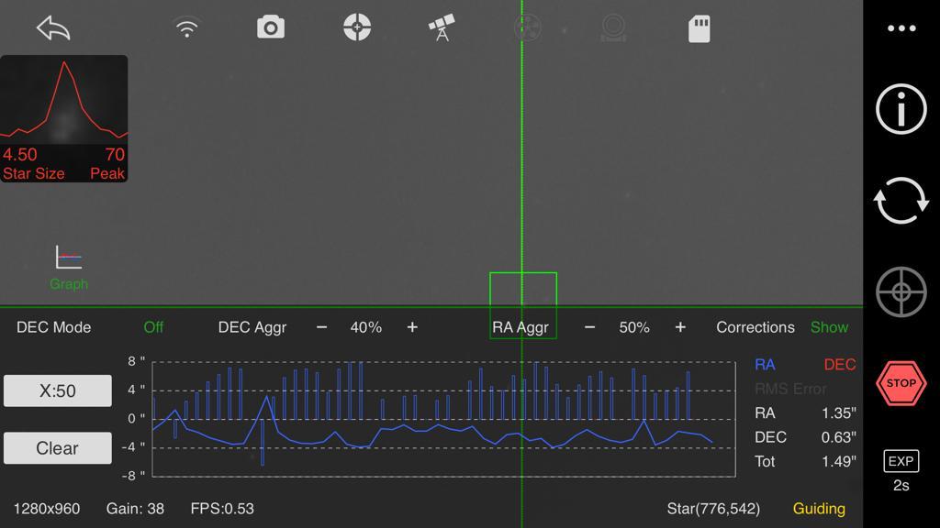
Task: Tap the back arrow icon
Action: (53, 28)
